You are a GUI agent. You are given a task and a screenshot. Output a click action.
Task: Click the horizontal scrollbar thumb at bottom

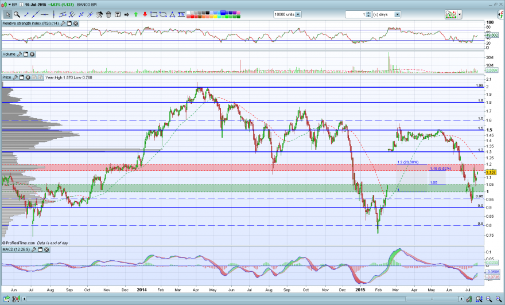(x=433, y=299)
